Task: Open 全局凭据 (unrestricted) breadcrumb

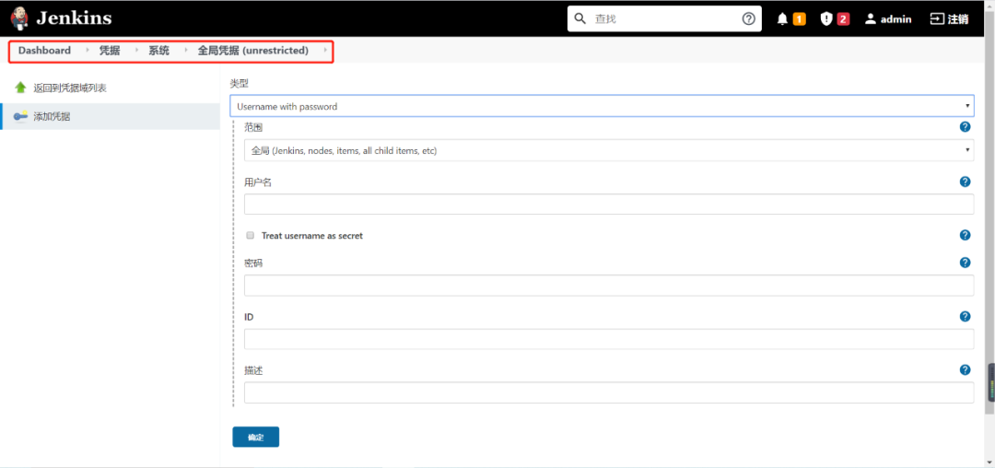Action: pyautogui.click(x=253, y=51)
